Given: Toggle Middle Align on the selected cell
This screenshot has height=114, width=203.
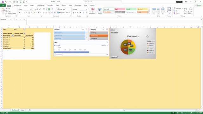Looking at the screenshot, I should point(47,9).
